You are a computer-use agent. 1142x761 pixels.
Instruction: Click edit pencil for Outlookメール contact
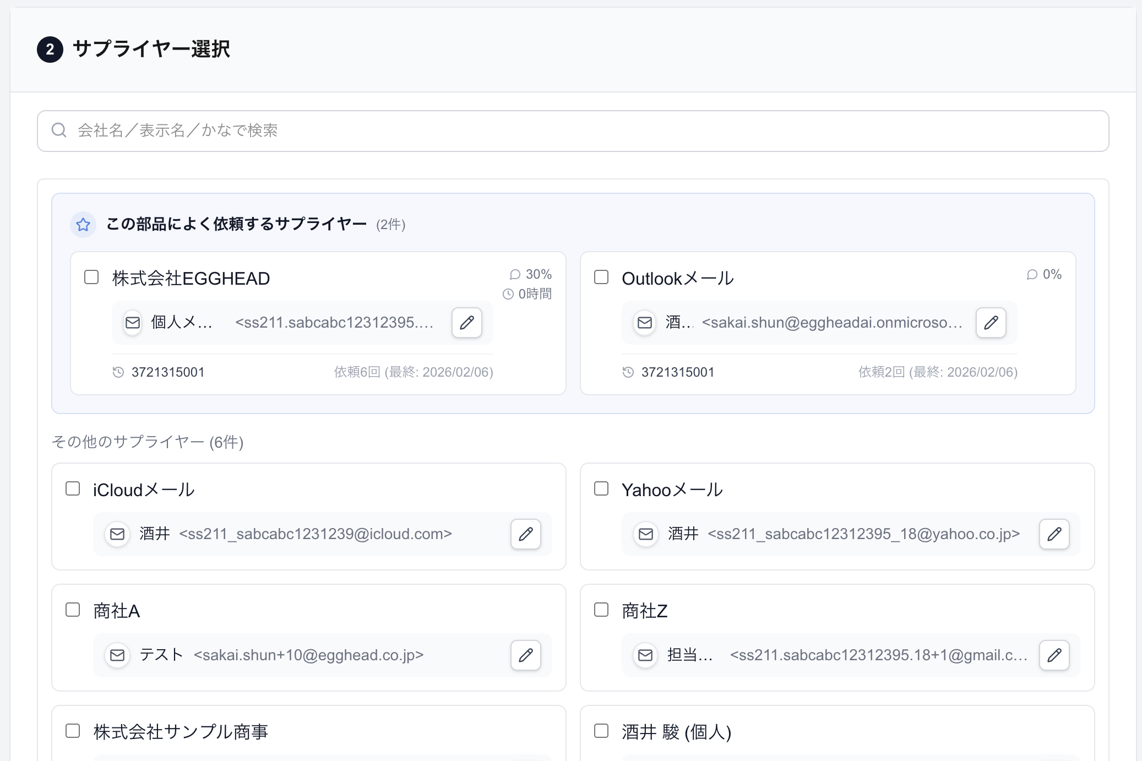991,323
